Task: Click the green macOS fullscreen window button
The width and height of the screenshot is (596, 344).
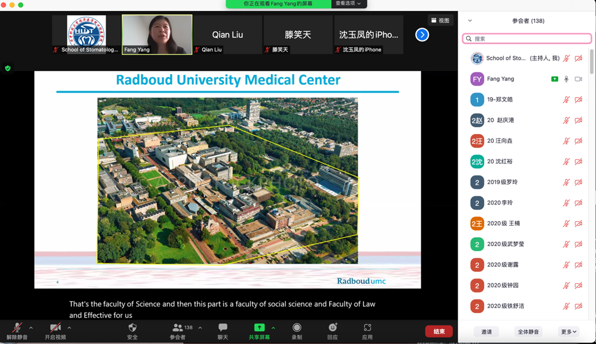Action: [x=21, y=5]
